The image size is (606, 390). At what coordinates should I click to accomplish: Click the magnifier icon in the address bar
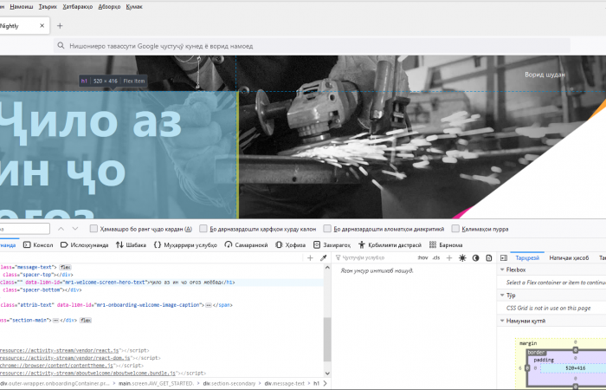pyautogui.click(x=61, y=46)
